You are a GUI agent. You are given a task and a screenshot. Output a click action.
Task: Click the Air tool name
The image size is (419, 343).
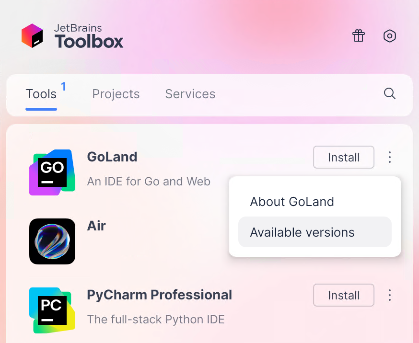pos(96,226)
